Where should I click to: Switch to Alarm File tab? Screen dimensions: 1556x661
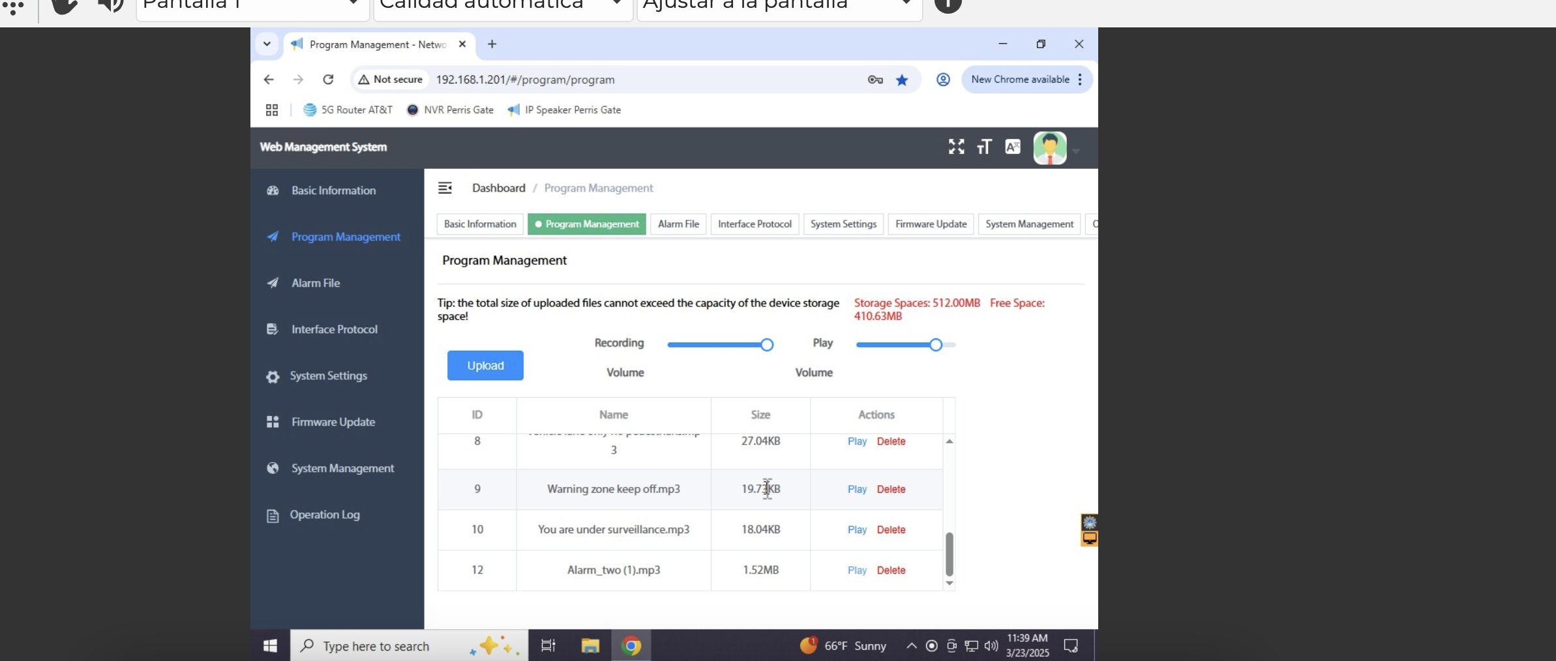pos(678,224)
